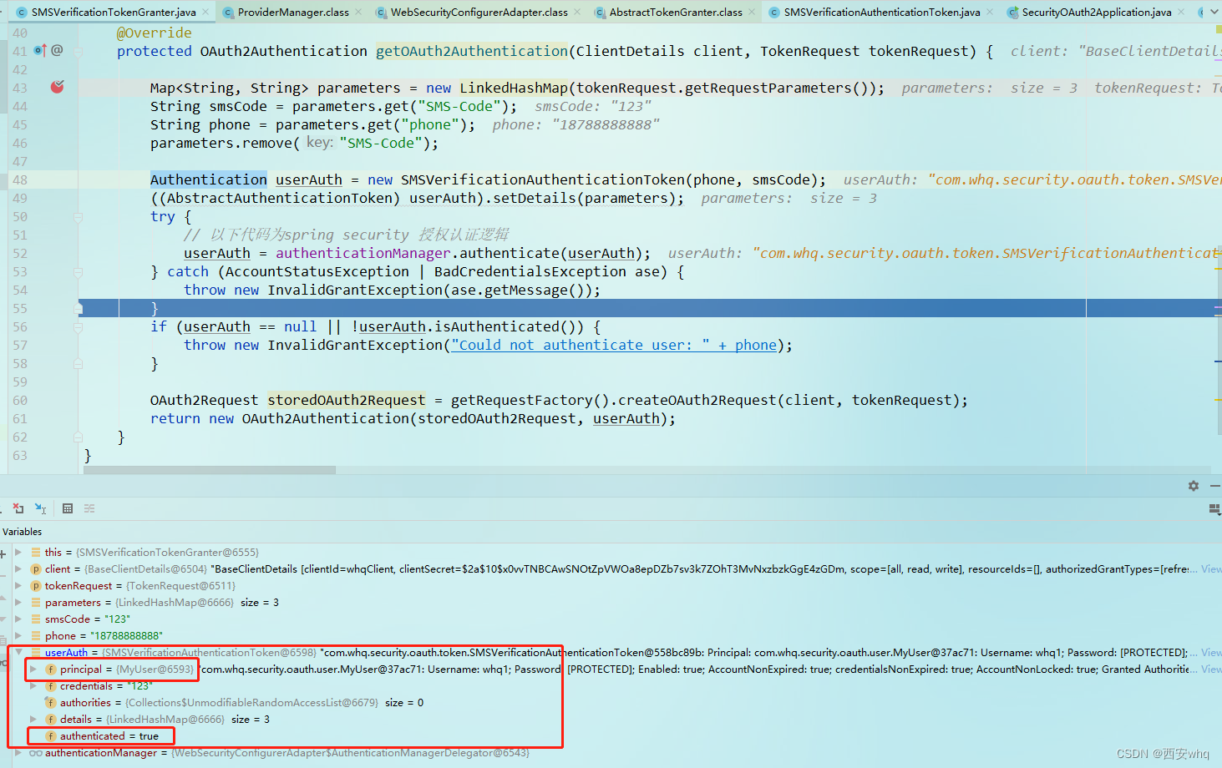Toggle the code fold marker on line 50
The height and width of the screenshot is (768, 1222).
coord(78,217)
